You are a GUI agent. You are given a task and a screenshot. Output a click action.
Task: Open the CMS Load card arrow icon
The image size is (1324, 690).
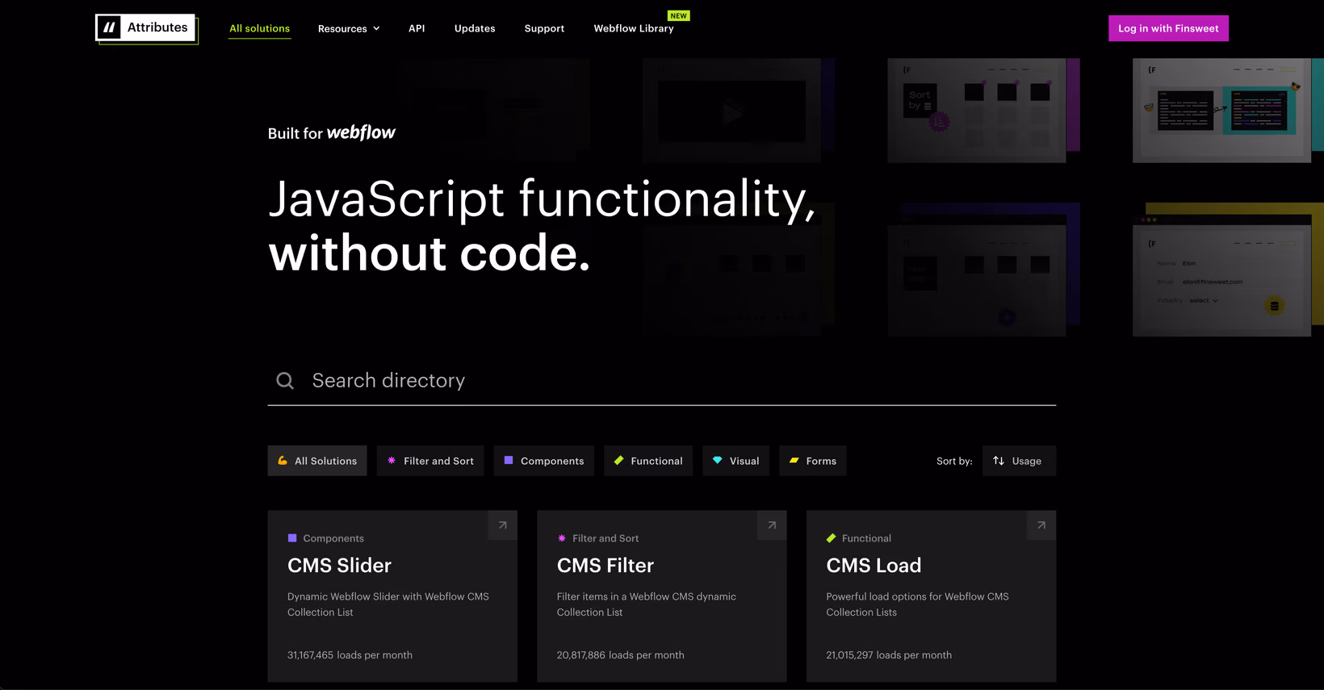click(1041, 525)
